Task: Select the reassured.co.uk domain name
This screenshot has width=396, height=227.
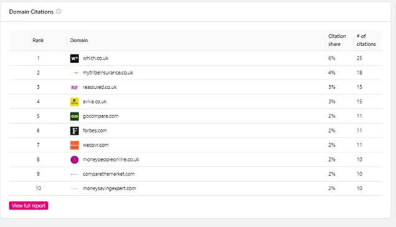Action: click(100, 87)
